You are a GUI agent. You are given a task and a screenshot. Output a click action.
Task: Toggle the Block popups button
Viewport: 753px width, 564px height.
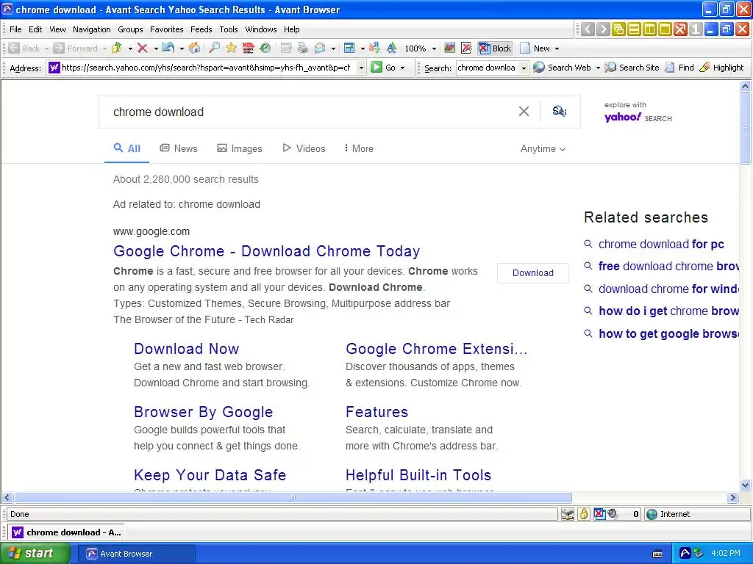tap(495, 48)
